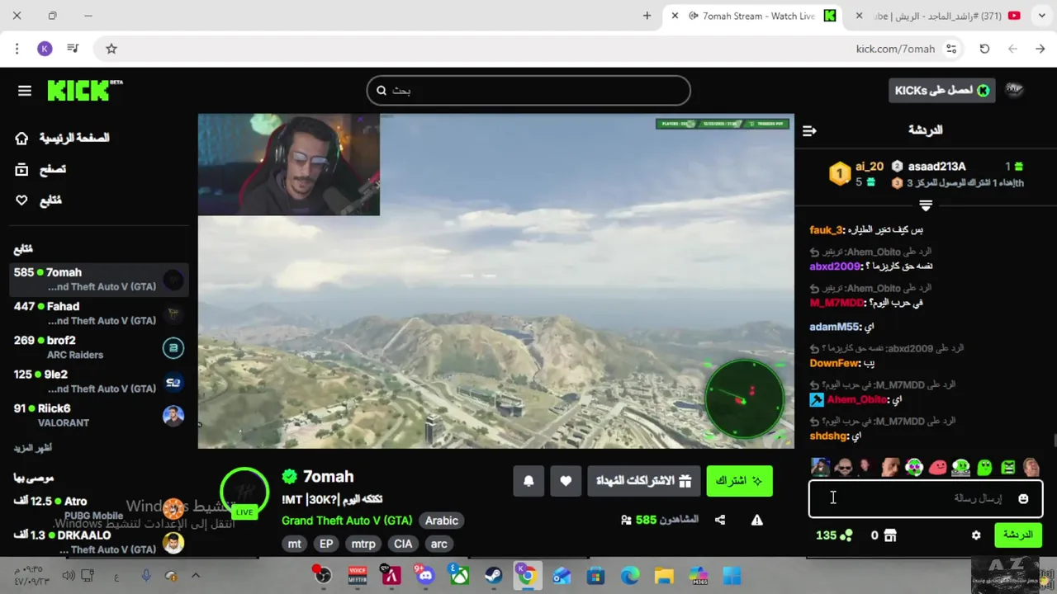Click the Arabic language tag
Screen dimensions: 1057x594
click(x=441, y=521)
